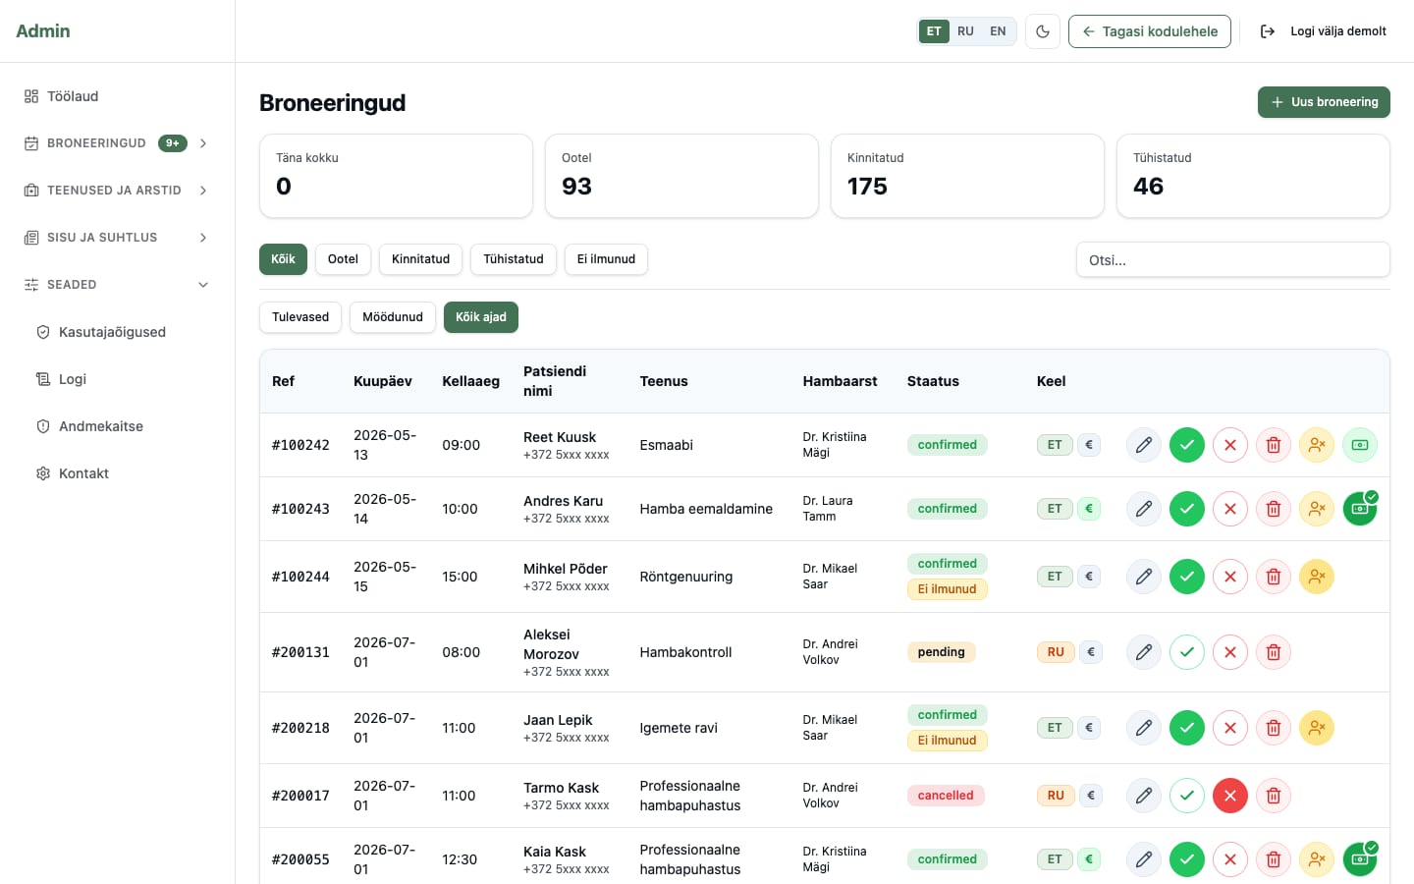Image resolution: width=1414 pixels, height=884 pixels.
Task: Click the Otsi search field
Action: (1233, 260)
